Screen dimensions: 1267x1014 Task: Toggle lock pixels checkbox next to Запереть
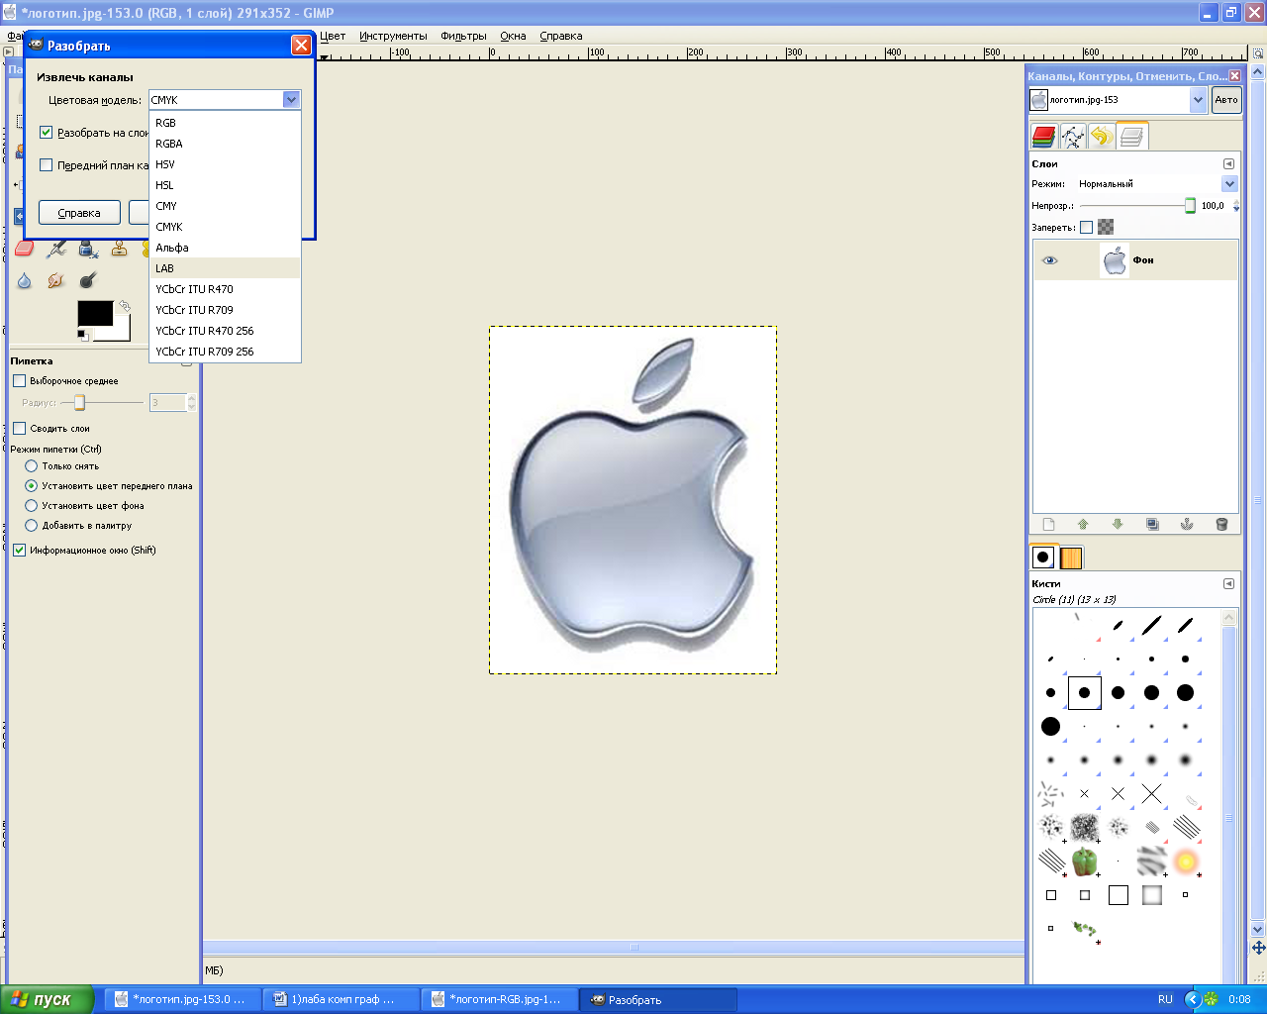coord(1086,228)
